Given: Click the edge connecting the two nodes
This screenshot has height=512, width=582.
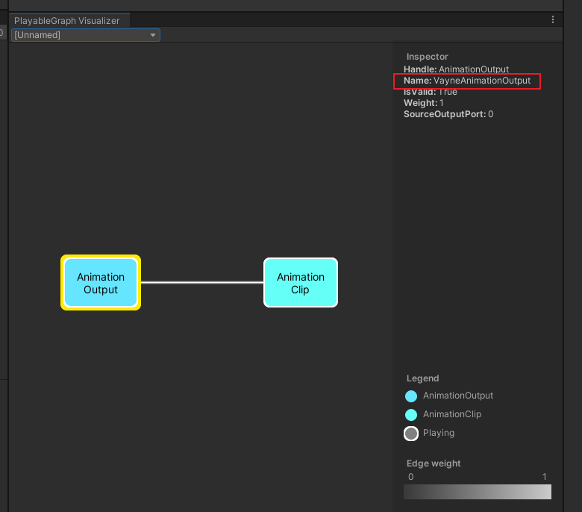Looking at the screenshot, I should click(201, 283).
